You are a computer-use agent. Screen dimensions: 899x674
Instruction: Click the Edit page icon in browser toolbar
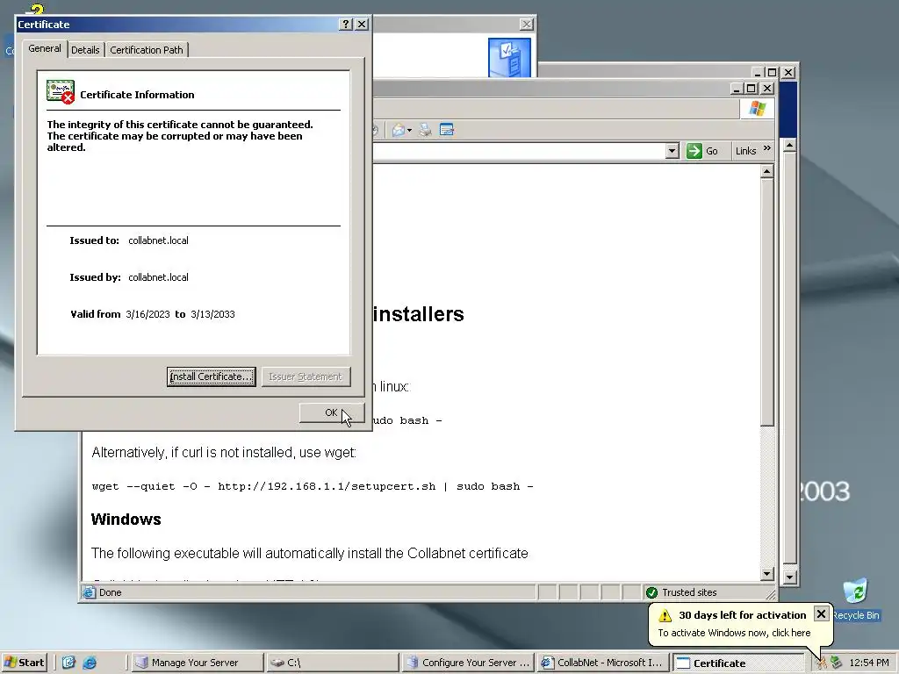click(x=447, y=130)
